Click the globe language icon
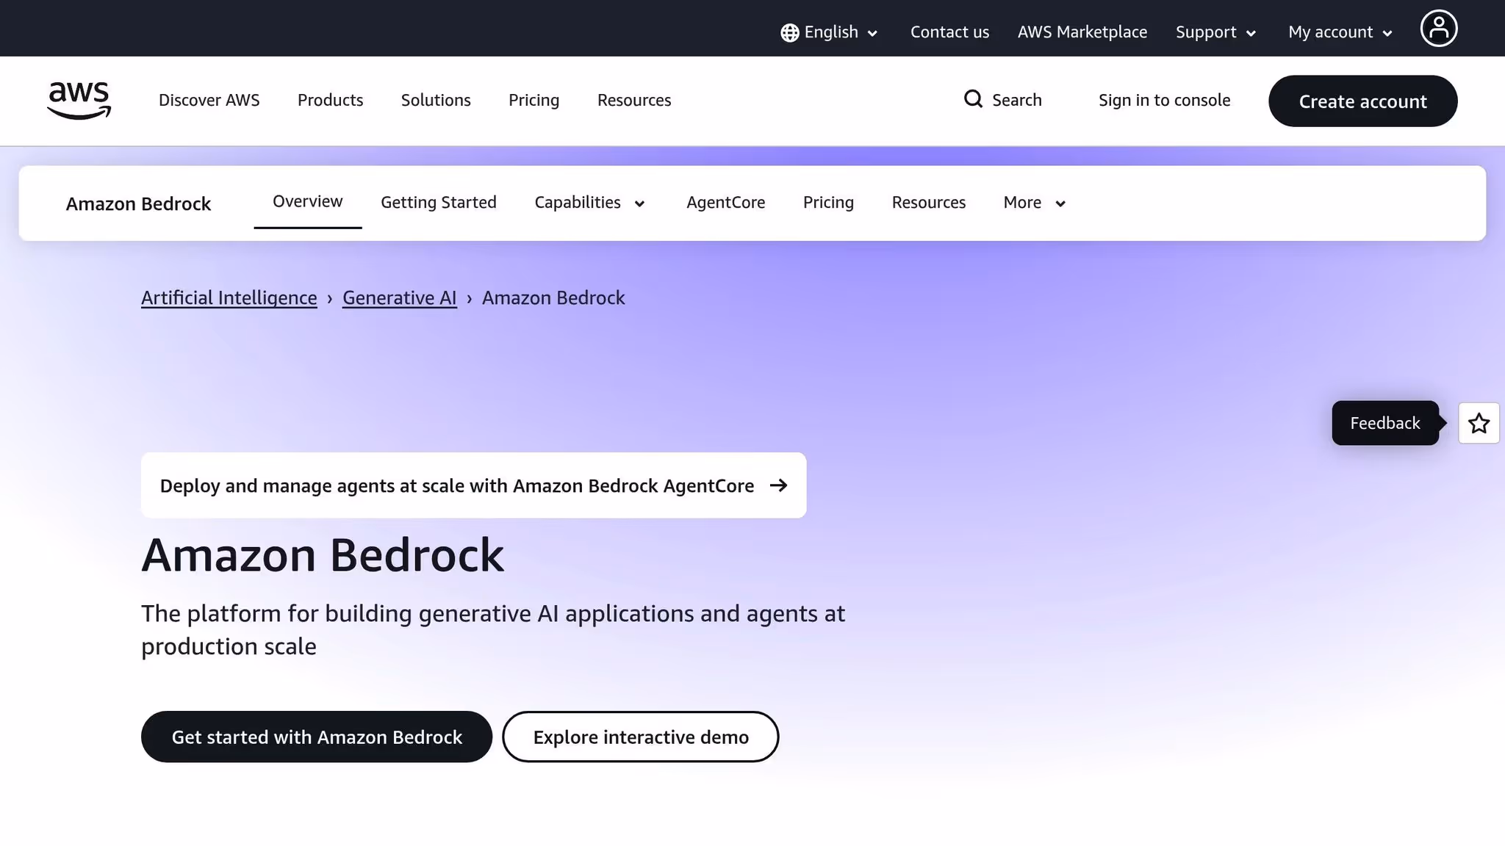Image resolution: width=1505 pixels, height=846 pixels. [x=789, y=32]
